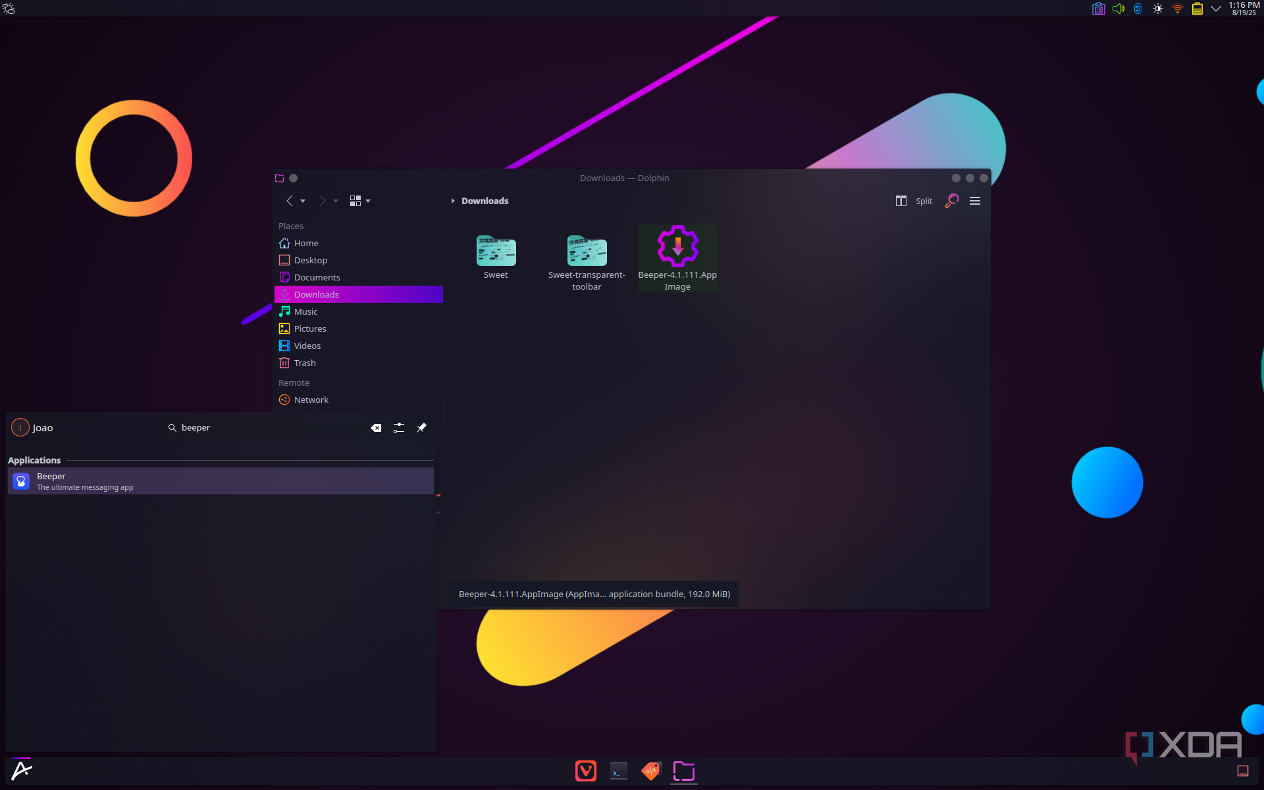Click the Downloads breadcrumb in location bar
Viewport: 1264px width, 790px height.
[x=485, y=201]
